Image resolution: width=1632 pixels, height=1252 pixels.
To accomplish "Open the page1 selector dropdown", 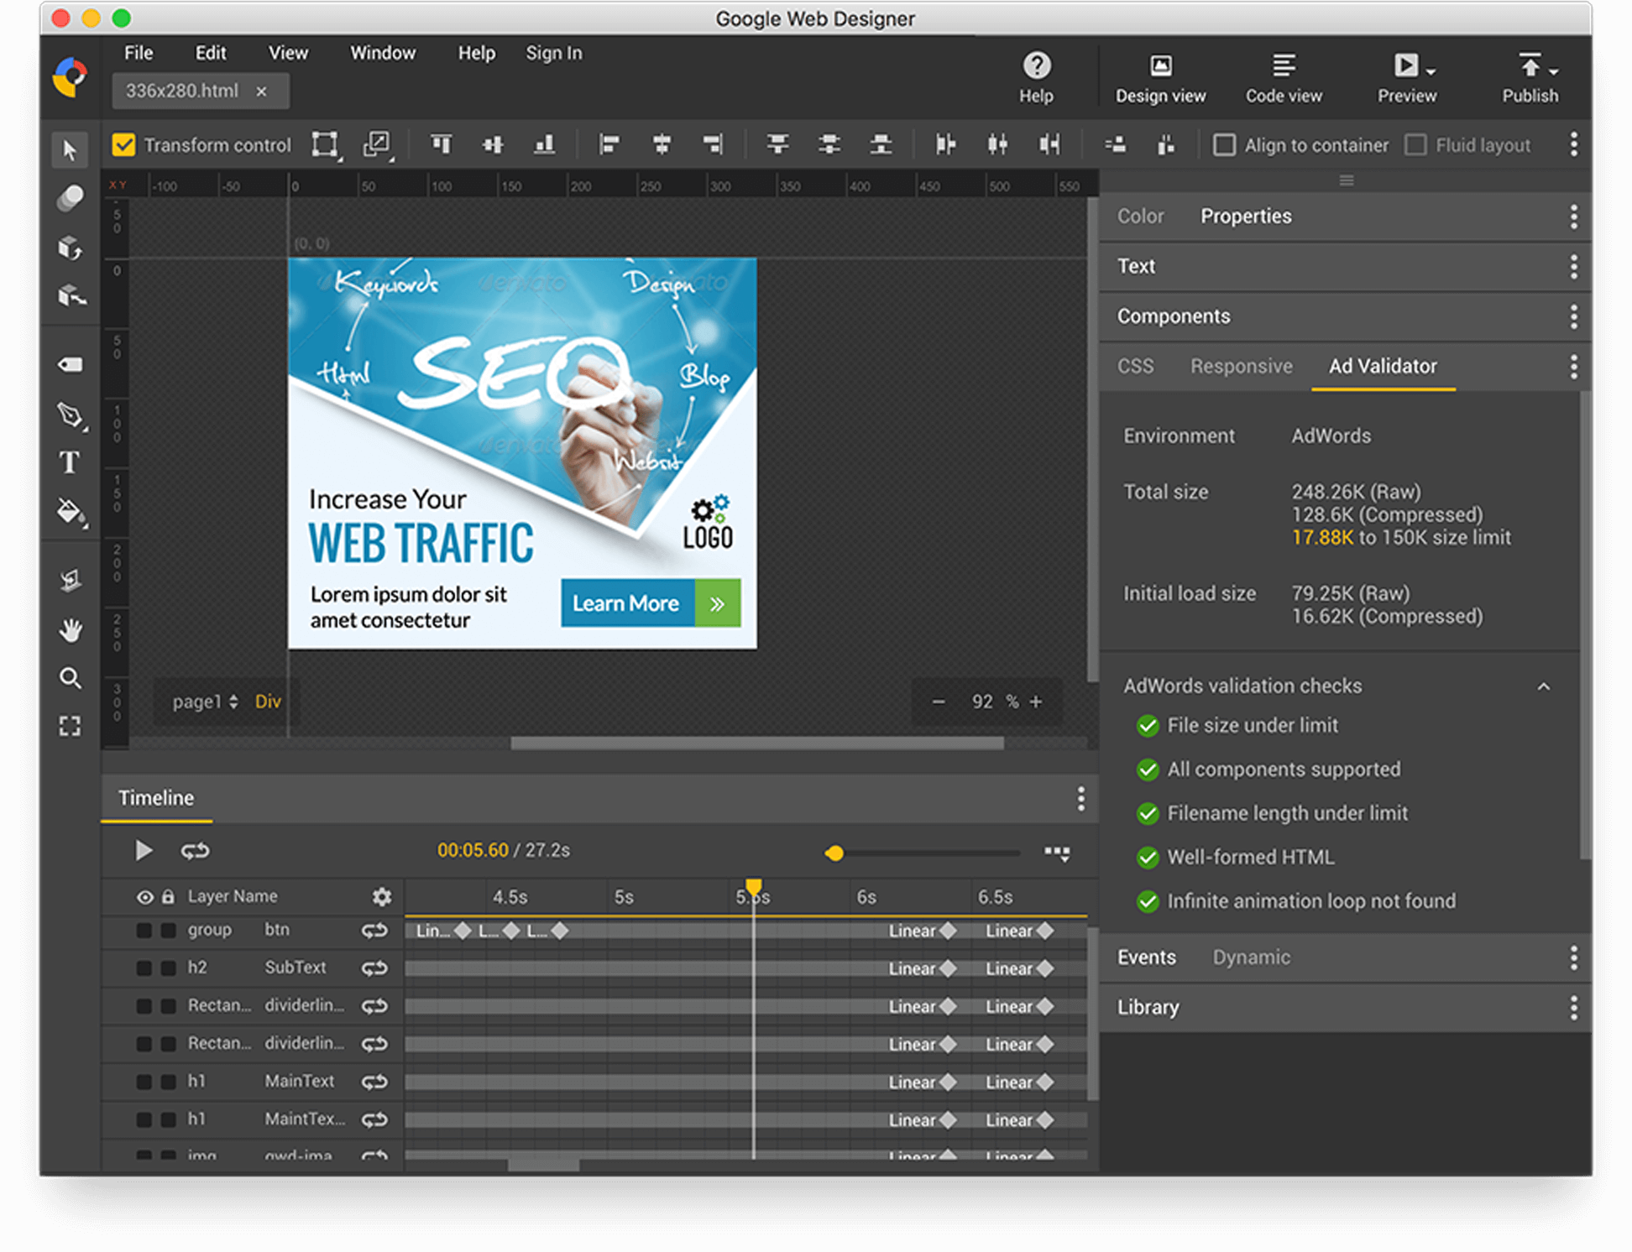I will point(205,702).
